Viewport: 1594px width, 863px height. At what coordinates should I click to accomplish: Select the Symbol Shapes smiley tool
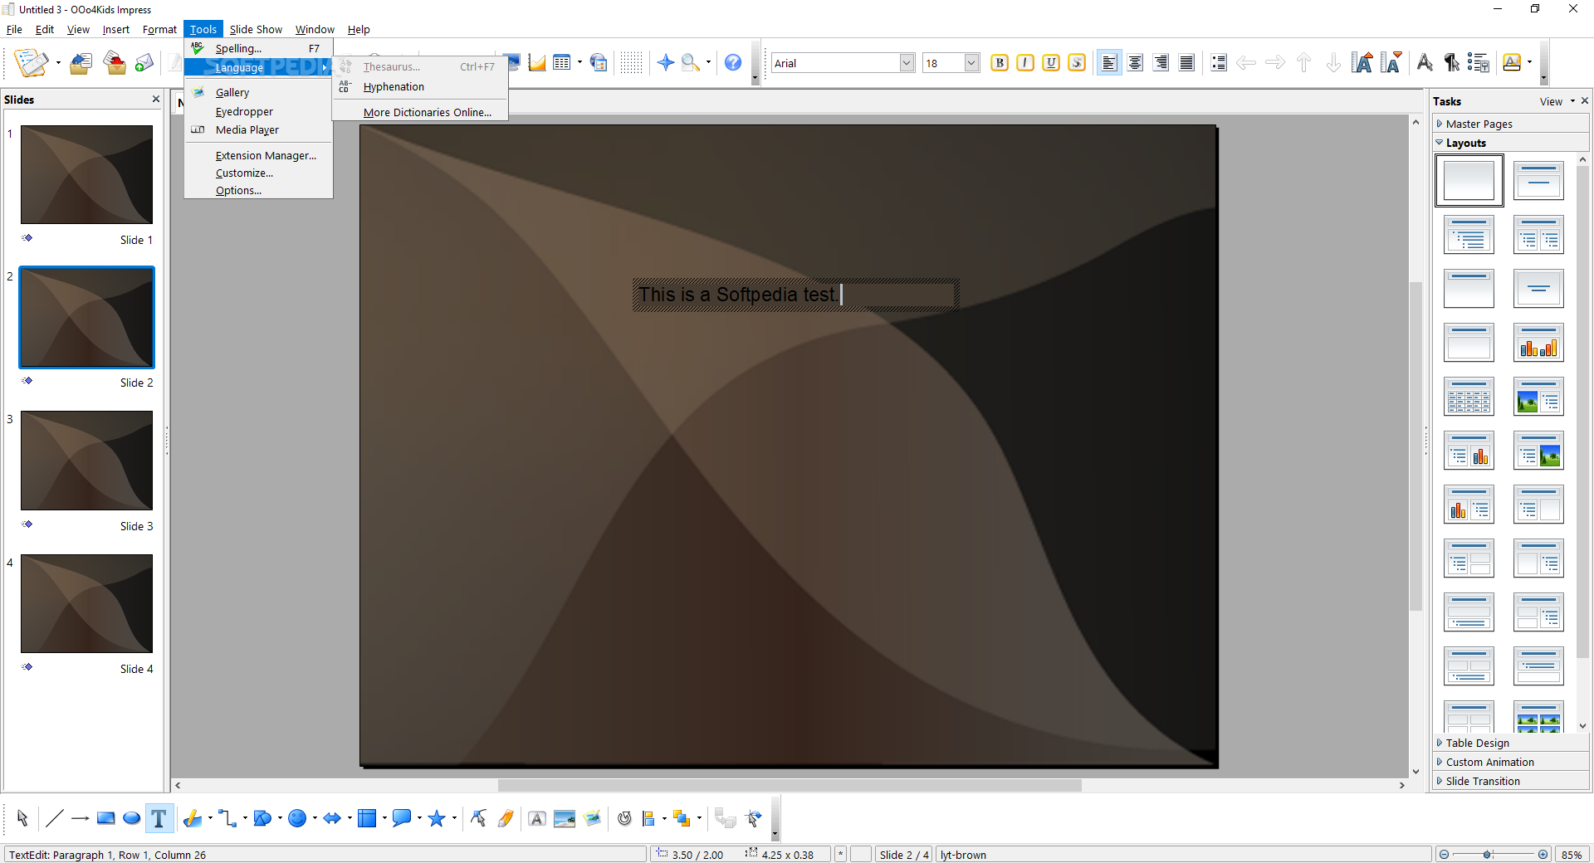click(x=297, y=819)
